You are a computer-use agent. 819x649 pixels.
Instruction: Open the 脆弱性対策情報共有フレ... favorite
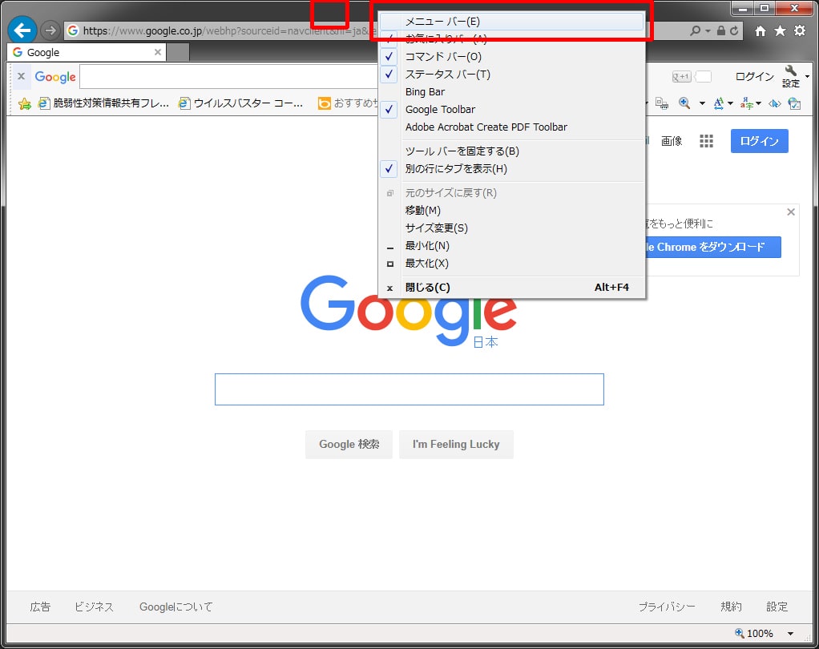[x=103, y=103]
